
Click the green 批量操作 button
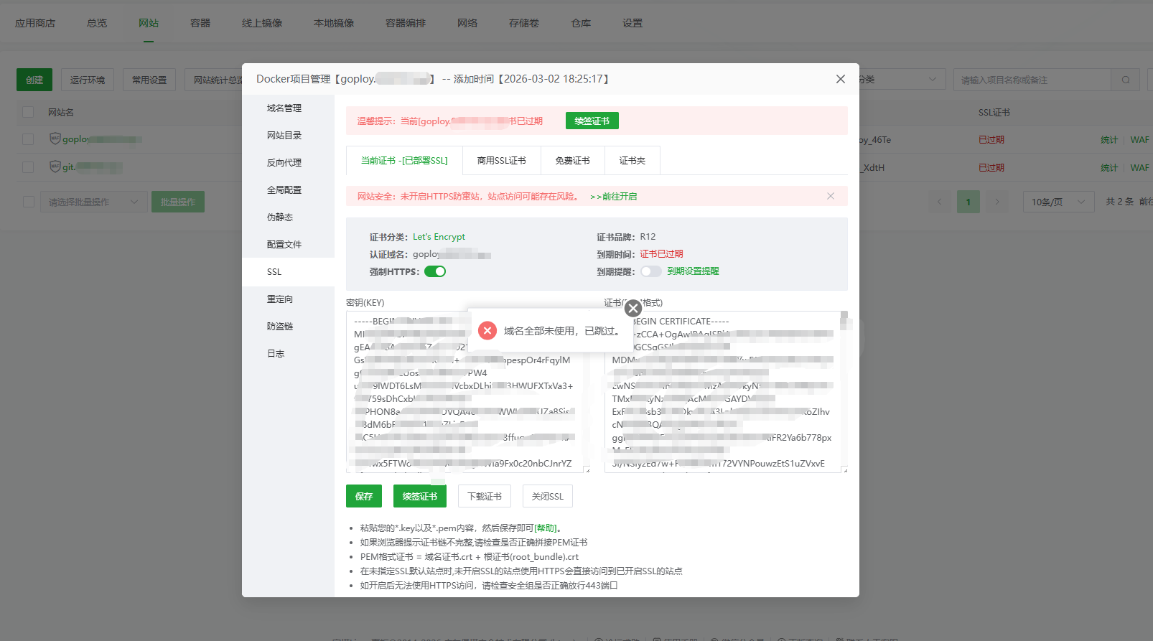pos(178,202)
